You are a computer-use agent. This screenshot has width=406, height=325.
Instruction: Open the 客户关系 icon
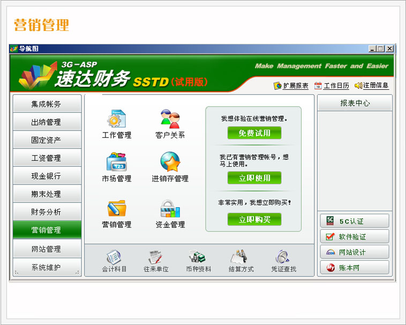click(170, 119)
